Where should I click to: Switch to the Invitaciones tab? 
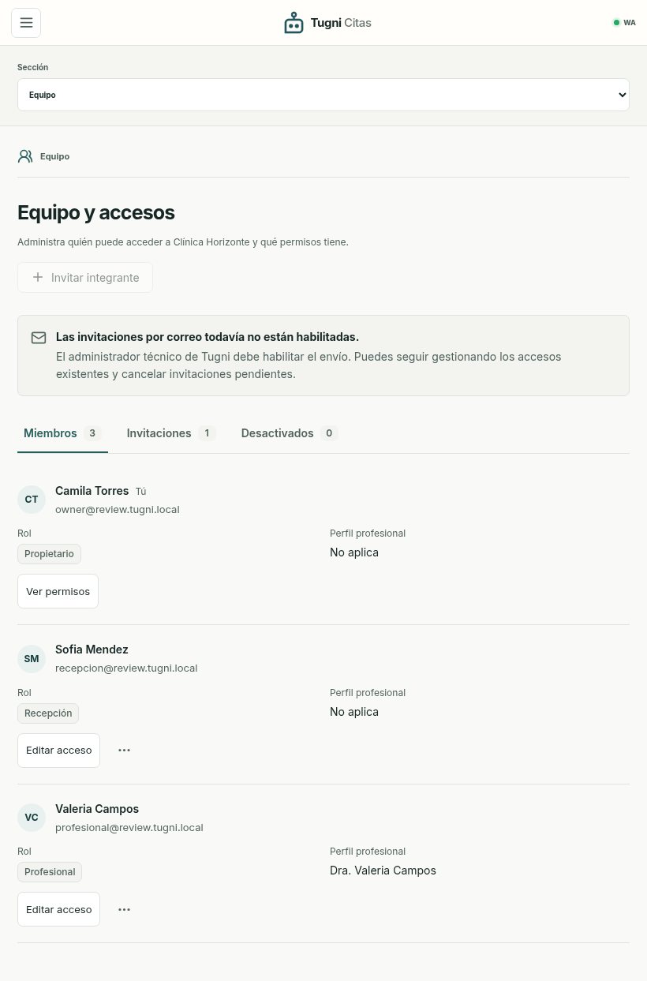[171, 433]
